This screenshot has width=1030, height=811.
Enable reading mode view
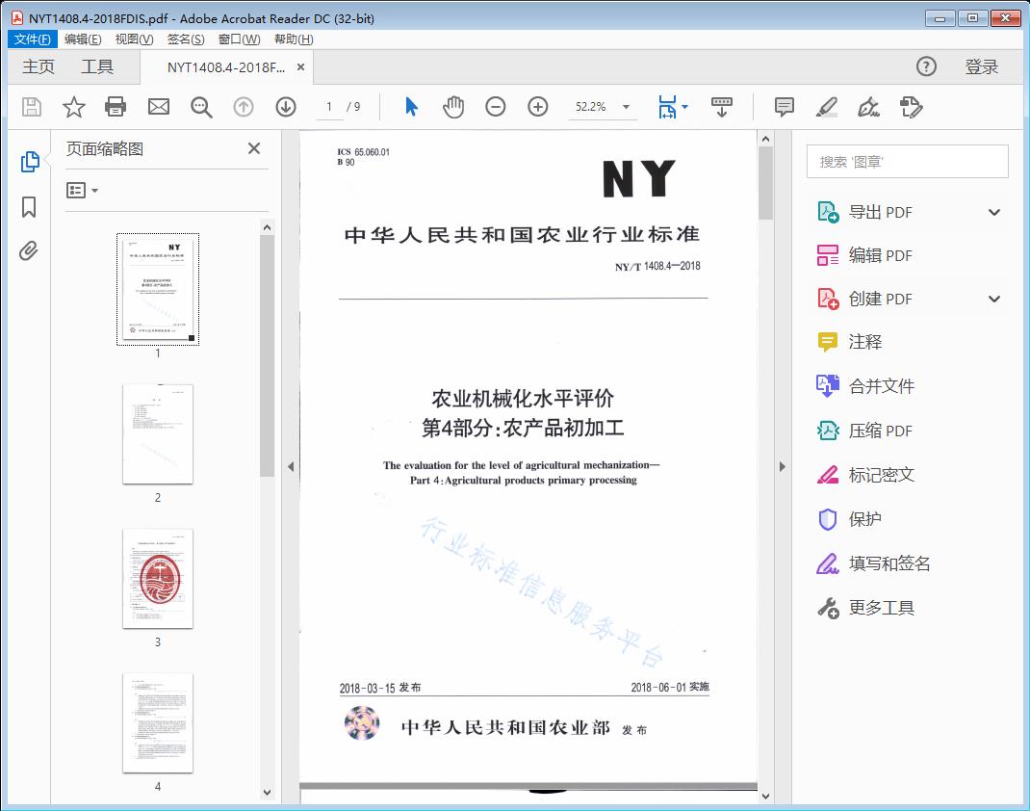[722, 107]
